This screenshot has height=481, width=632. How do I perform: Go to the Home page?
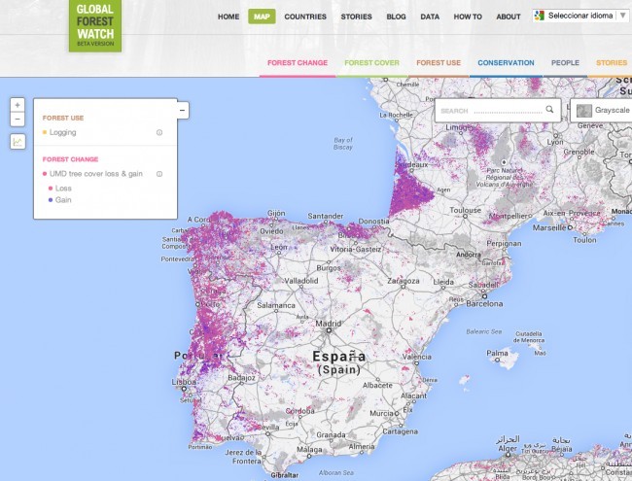tap(228, 17)
